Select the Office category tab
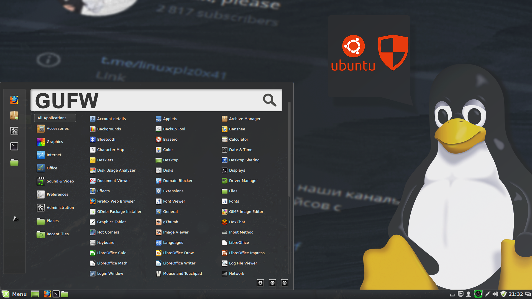Screen dimensions: 532x299 [52, 168]
